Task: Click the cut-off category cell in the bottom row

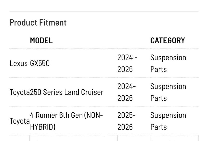Action: coord(174,138)
